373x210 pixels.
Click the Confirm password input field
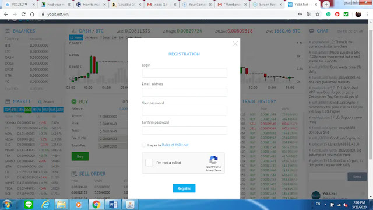[184, 130]
